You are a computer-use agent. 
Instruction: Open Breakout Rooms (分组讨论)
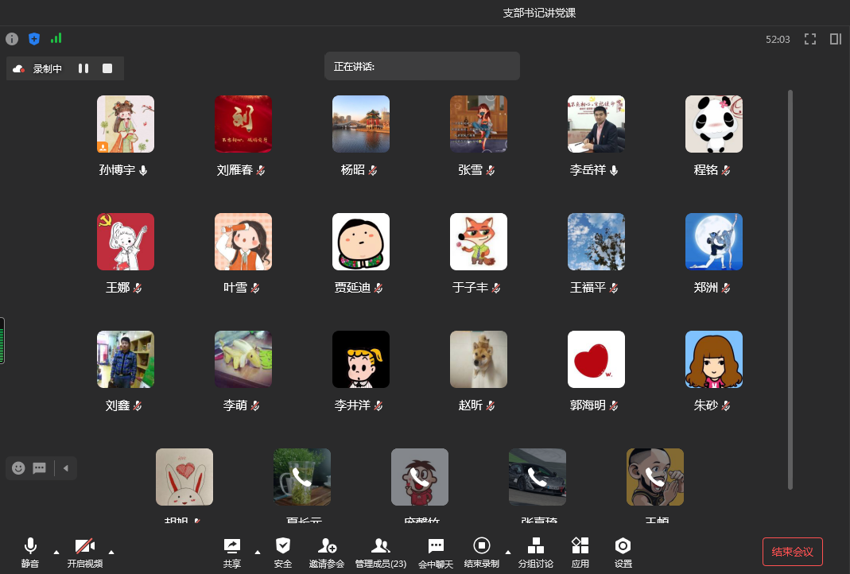(536, 553)
